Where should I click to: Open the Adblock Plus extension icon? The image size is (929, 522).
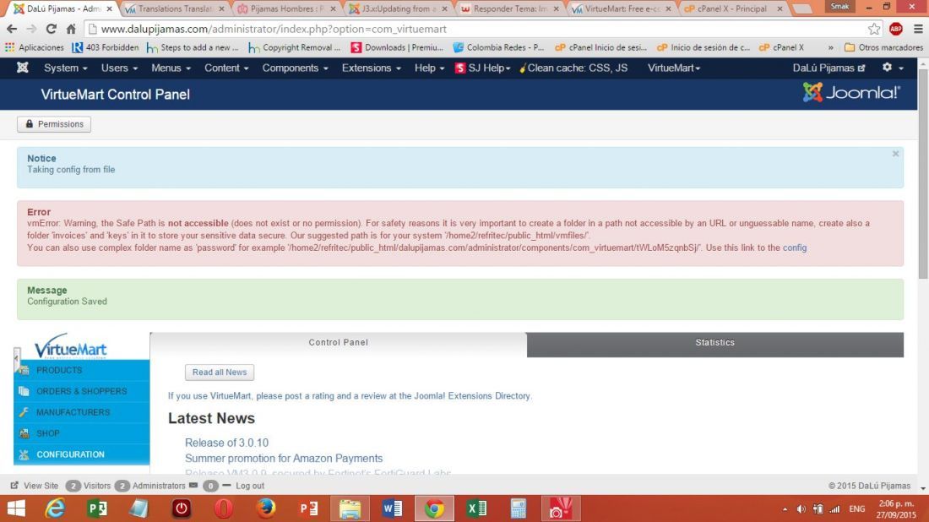pyautogui.click(x=896, y=29)
